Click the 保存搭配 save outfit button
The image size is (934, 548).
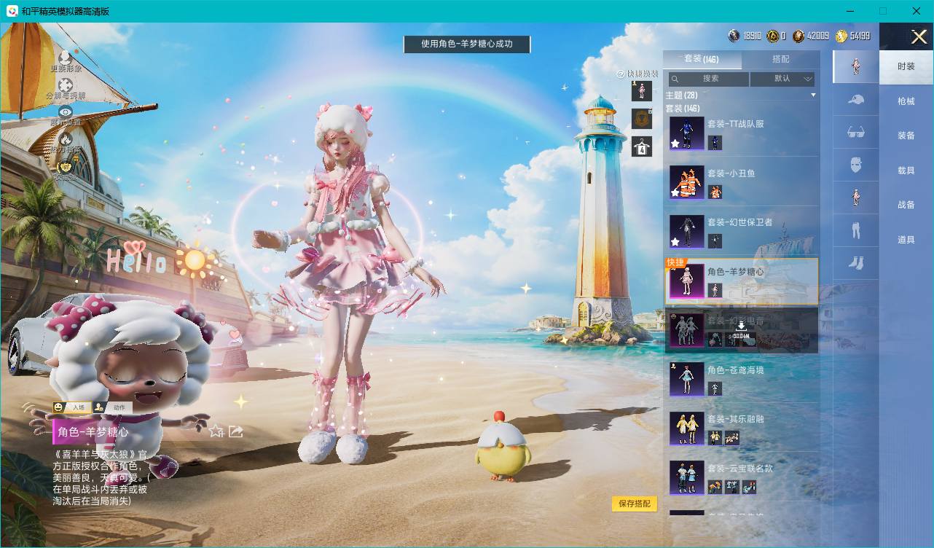pos(635,504)
